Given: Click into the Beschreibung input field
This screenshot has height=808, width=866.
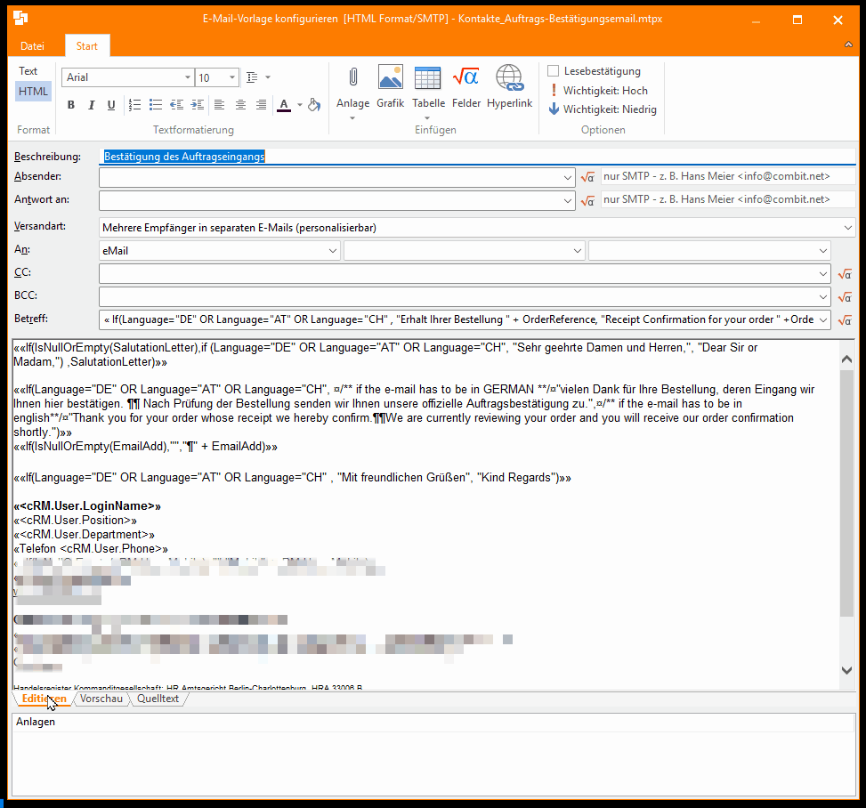Looking at the screenshot, I should [477, 157].
